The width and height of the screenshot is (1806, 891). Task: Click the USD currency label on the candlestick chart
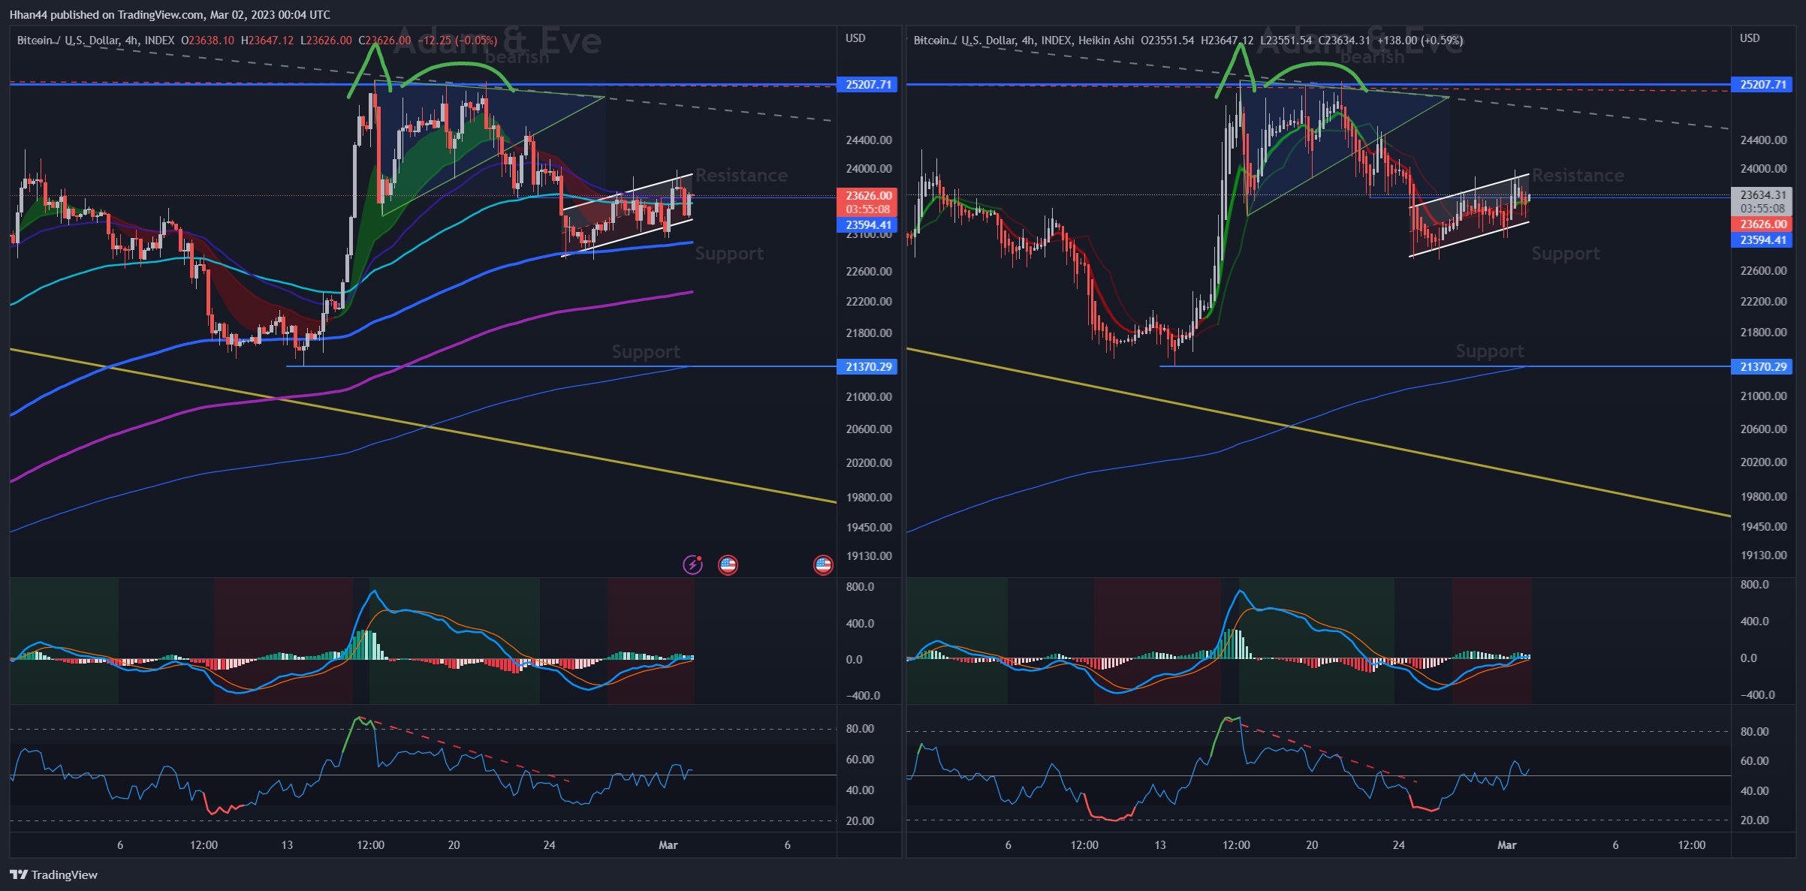click(x=855, y=38)
